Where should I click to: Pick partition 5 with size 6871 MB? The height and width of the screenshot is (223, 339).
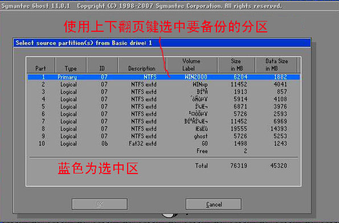point(164,106)
